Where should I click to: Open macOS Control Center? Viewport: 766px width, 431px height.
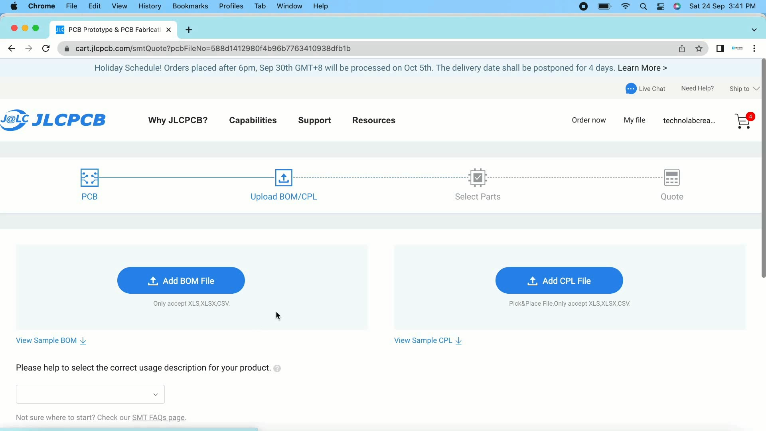point(660,6)
